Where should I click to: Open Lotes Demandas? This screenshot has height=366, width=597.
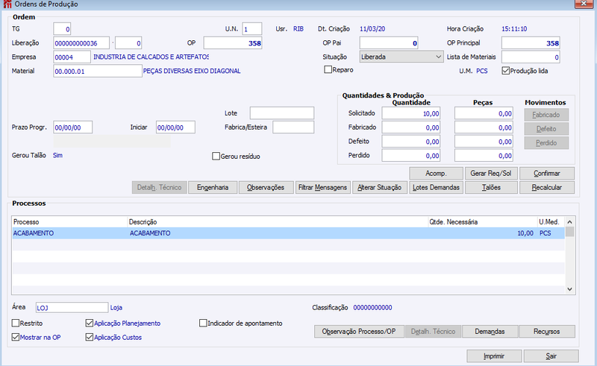436,188
